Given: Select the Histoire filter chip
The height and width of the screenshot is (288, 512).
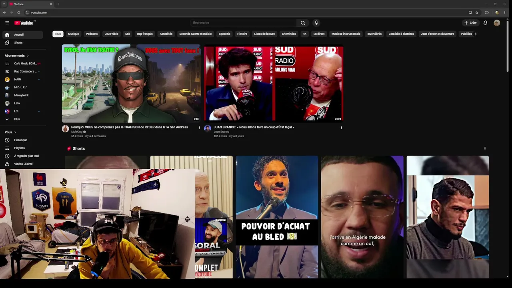Looking at the screenshot, I should tap(242, 34).
